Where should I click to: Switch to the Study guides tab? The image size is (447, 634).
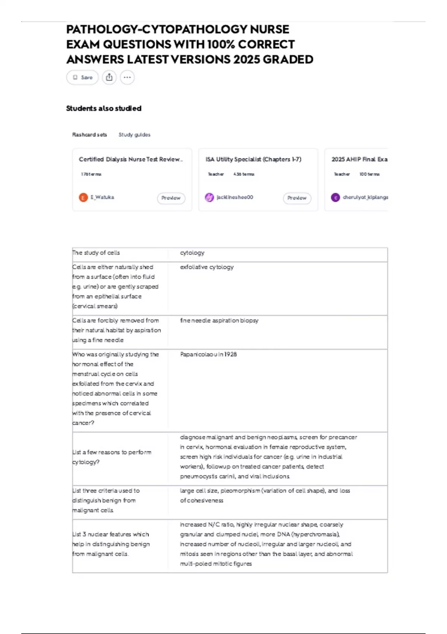click(134, 135)
